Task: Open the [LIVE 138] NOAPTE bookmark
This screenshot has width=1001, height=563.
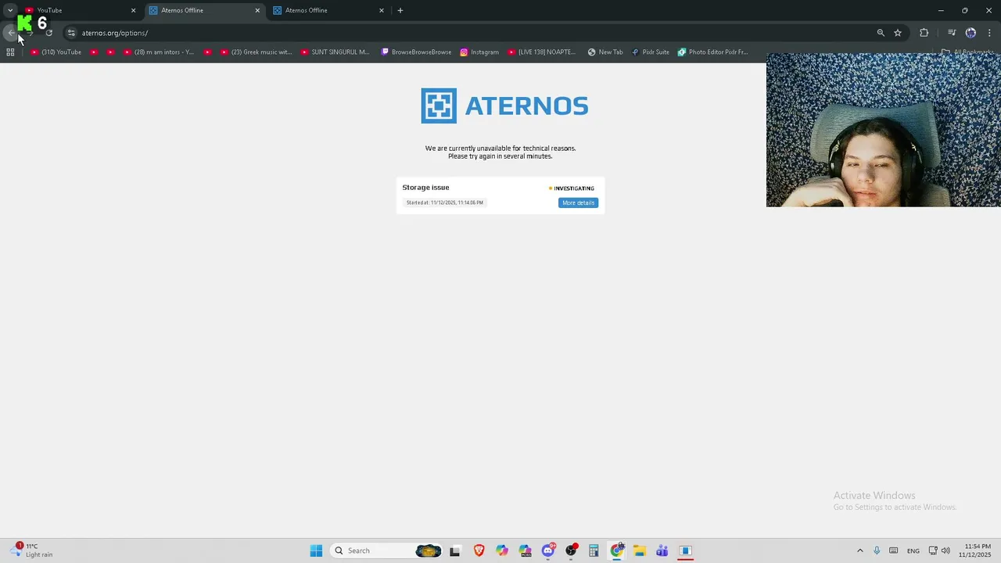Action: 542,52
